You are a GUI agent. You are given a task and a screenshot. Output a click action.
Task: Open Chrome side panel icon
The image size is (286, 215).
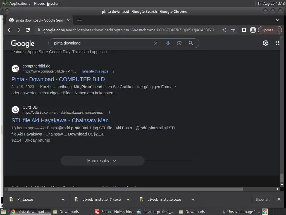[244, 30]
